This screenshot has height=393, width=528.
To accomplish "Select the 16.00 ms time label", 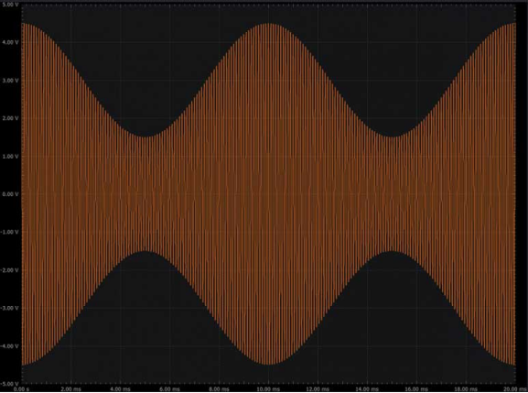I will pos(416,389).
